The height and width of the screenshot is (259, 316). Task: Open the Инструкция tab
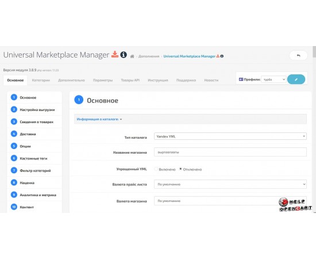[158, 80]
